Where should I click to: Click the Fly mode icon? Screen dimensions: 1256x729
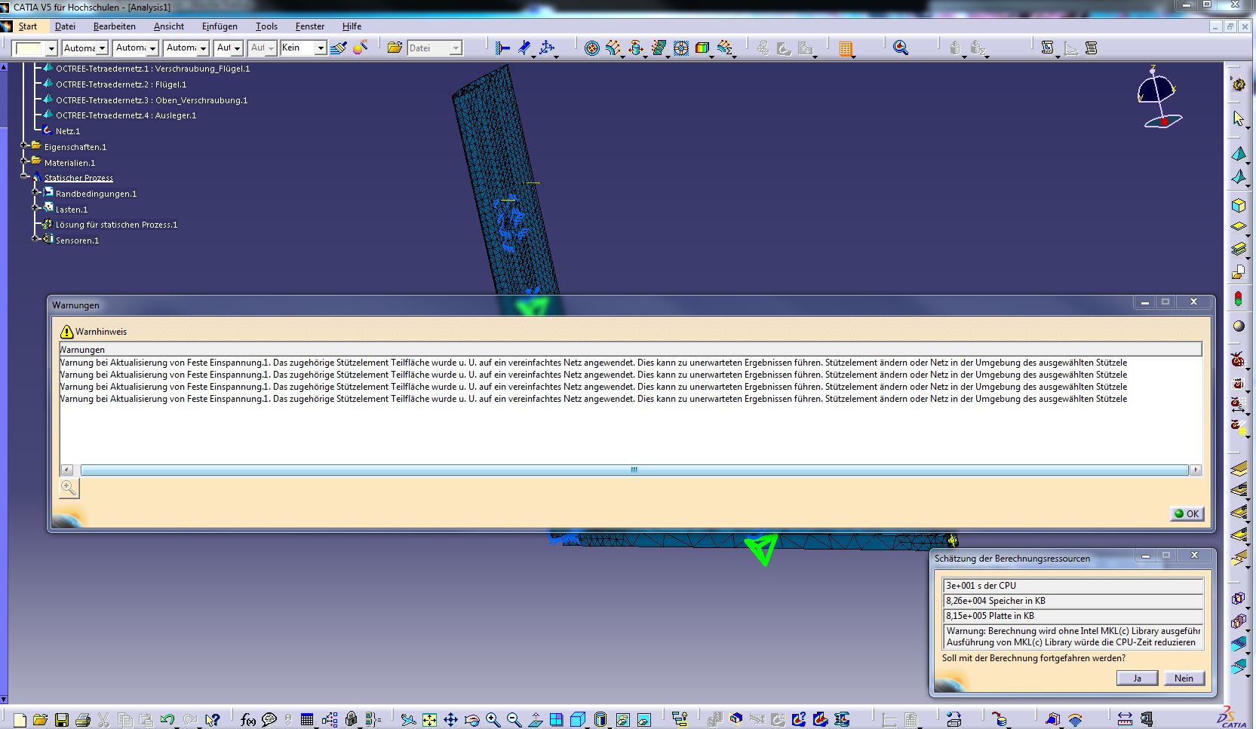(408, 720)
